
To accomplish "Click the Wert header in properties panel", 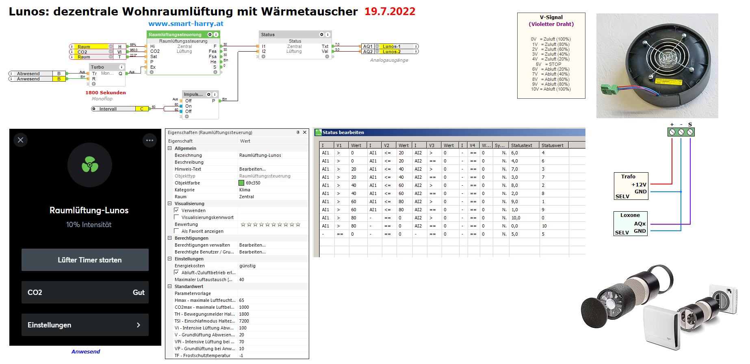I will coord(273,141).
